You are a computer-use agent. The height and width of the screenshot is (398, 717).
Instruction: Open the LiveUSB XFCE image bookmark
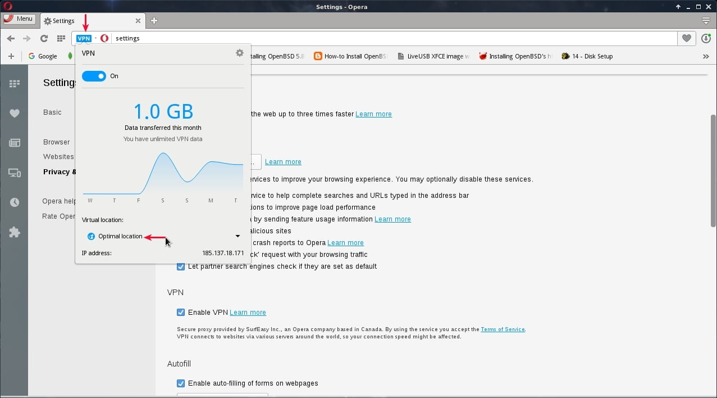point(433,56)
